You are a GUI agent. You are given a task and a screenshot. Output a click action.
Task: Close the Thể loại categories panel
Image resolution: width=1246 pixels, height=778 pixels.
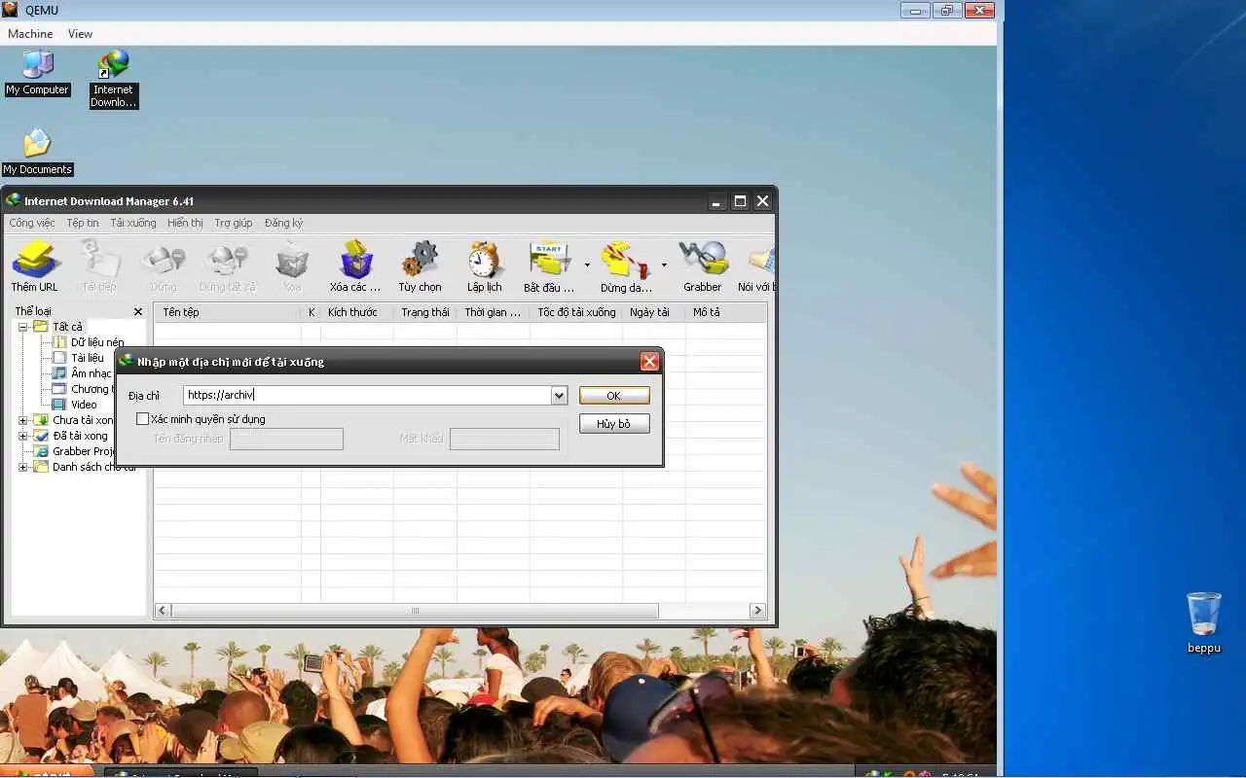point(138,311)
